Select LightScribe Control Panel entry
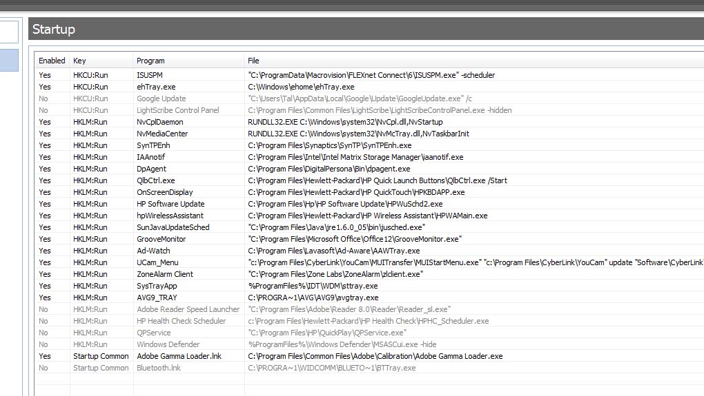Image resolution: width=704 pixels, height=396 pixels. [x=178, y=110]
